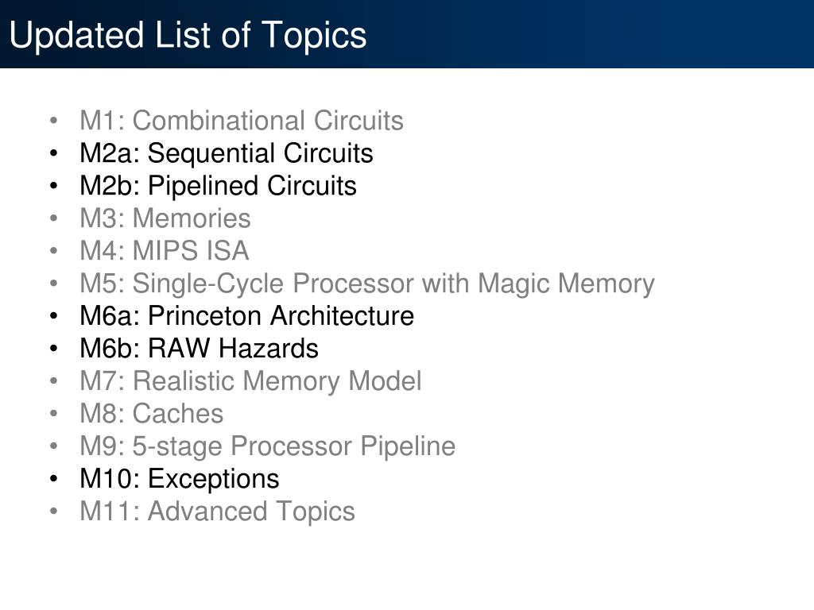This screenshot has height=610, width=814.
Task: Click the bullet next to M1 topic
Action: click(53, 121)
